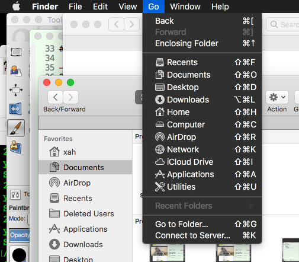Click Back arrow in rear Finder window
Image resolution: width=299 pixels, height=262 pixels.
[116, 24]
